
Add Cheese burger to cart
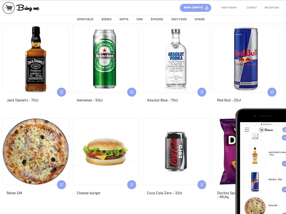(x=132, y=185)
